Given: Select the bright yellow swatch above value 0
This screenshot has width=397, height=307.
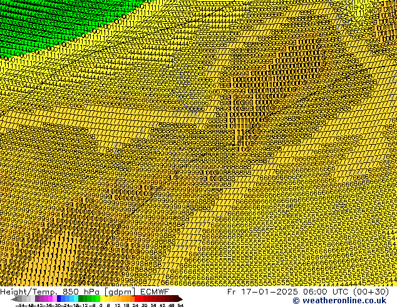Looking at the screenshot, I should [x=102, y=299].
